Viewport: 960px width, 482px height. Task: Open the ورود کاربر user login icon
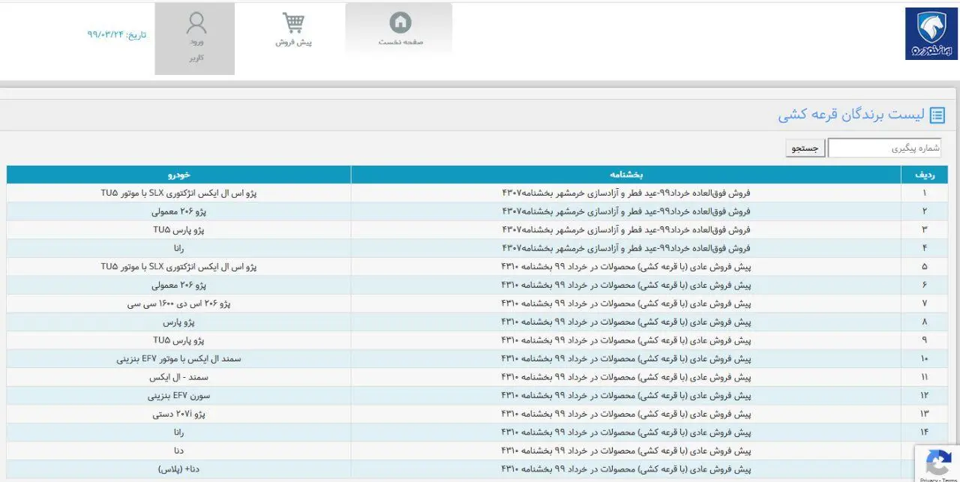point(196,23)
